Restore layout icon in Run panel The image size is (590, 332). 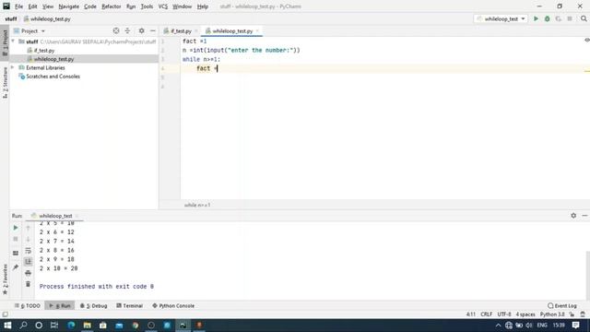click(16, 253)
